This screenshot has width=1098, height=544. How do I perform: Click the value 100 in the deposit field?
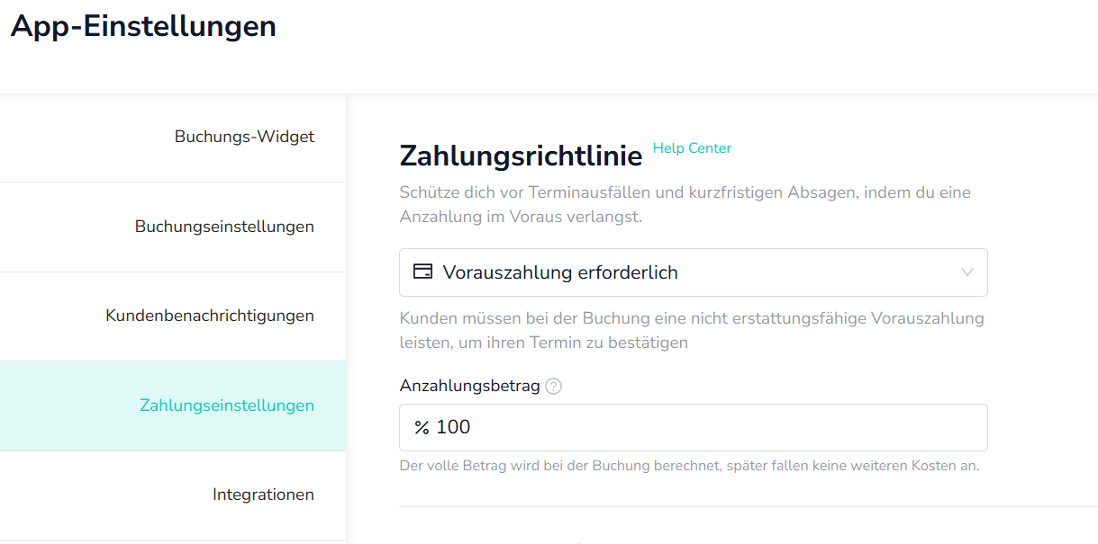click(453, 427)
